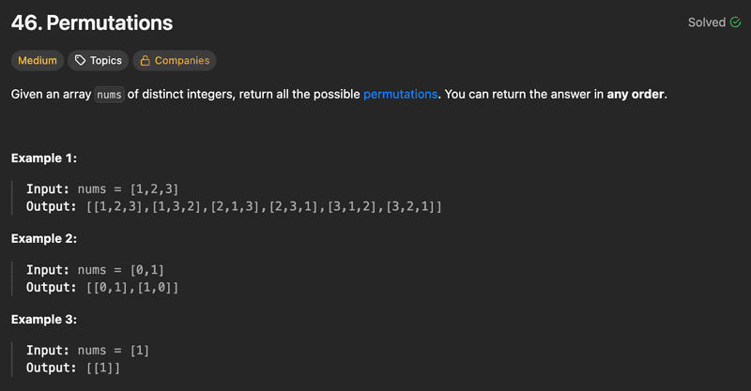Click the Example 2 heading
The width and height of the screenshot is (751, 391).
44,239
